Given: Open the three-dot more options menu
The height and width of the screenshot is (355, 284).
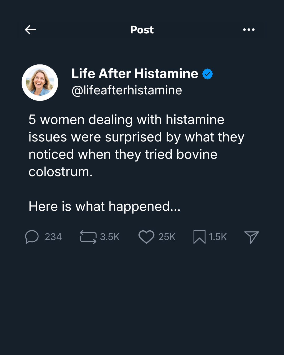Looking at the screenshot, I should tap(249, 30).
